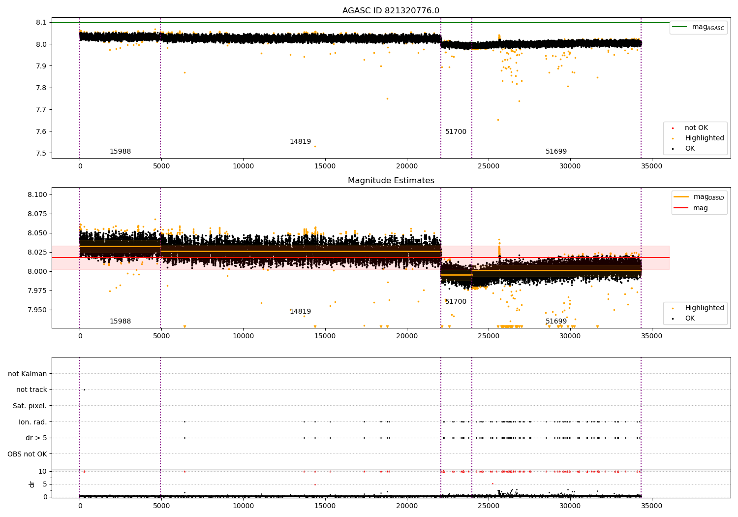Click the 'OBS not OK' row label

click(x=27, y=454)
